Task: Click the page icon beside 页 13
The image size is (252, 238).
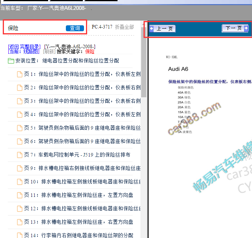Action: pos(20,222)
